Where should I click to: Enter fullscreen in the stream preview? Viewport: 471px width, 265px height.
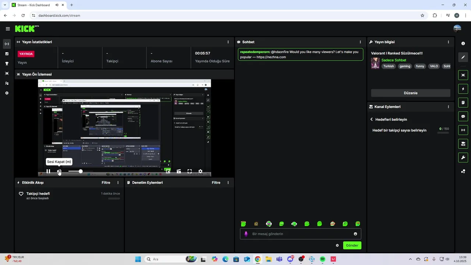pyautogui.click(x=190, y=171)
